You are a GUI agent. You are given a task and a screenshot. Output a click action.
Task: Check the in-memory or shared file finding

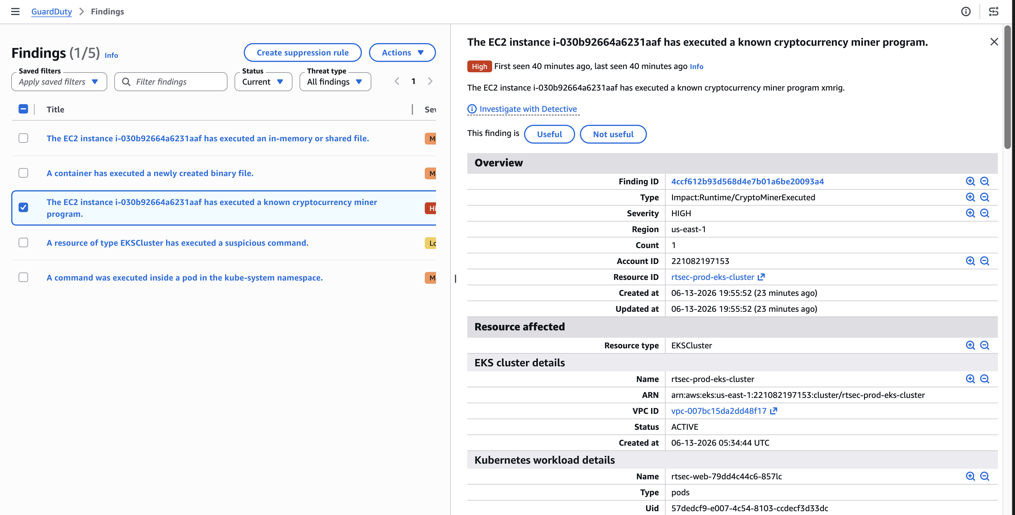point(23,138)
